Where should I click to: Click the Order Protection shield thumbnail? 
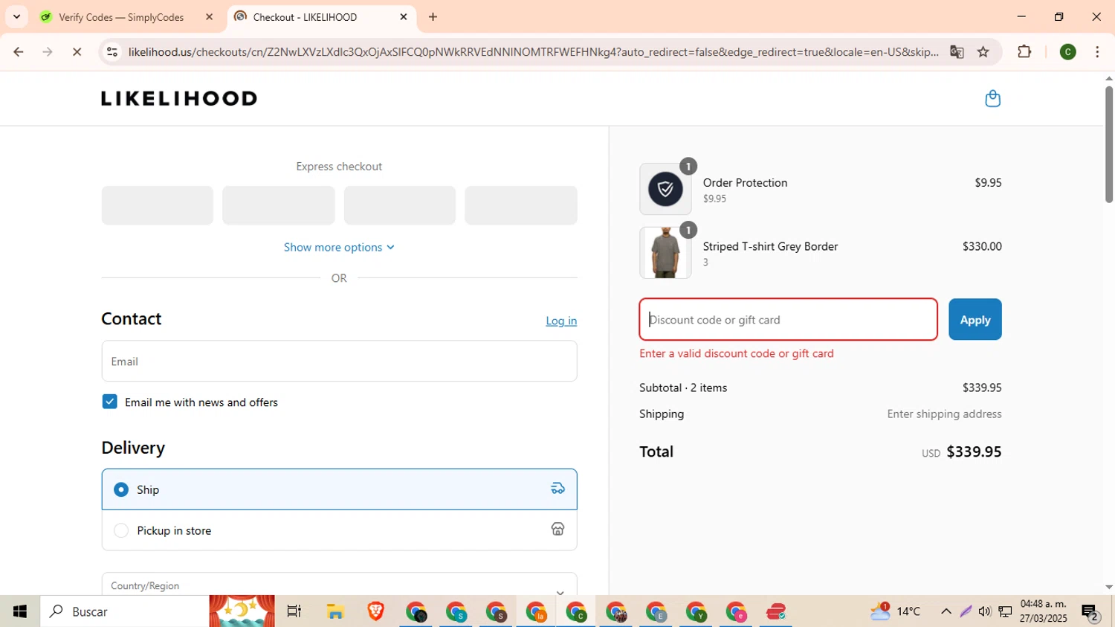(665, 189)
